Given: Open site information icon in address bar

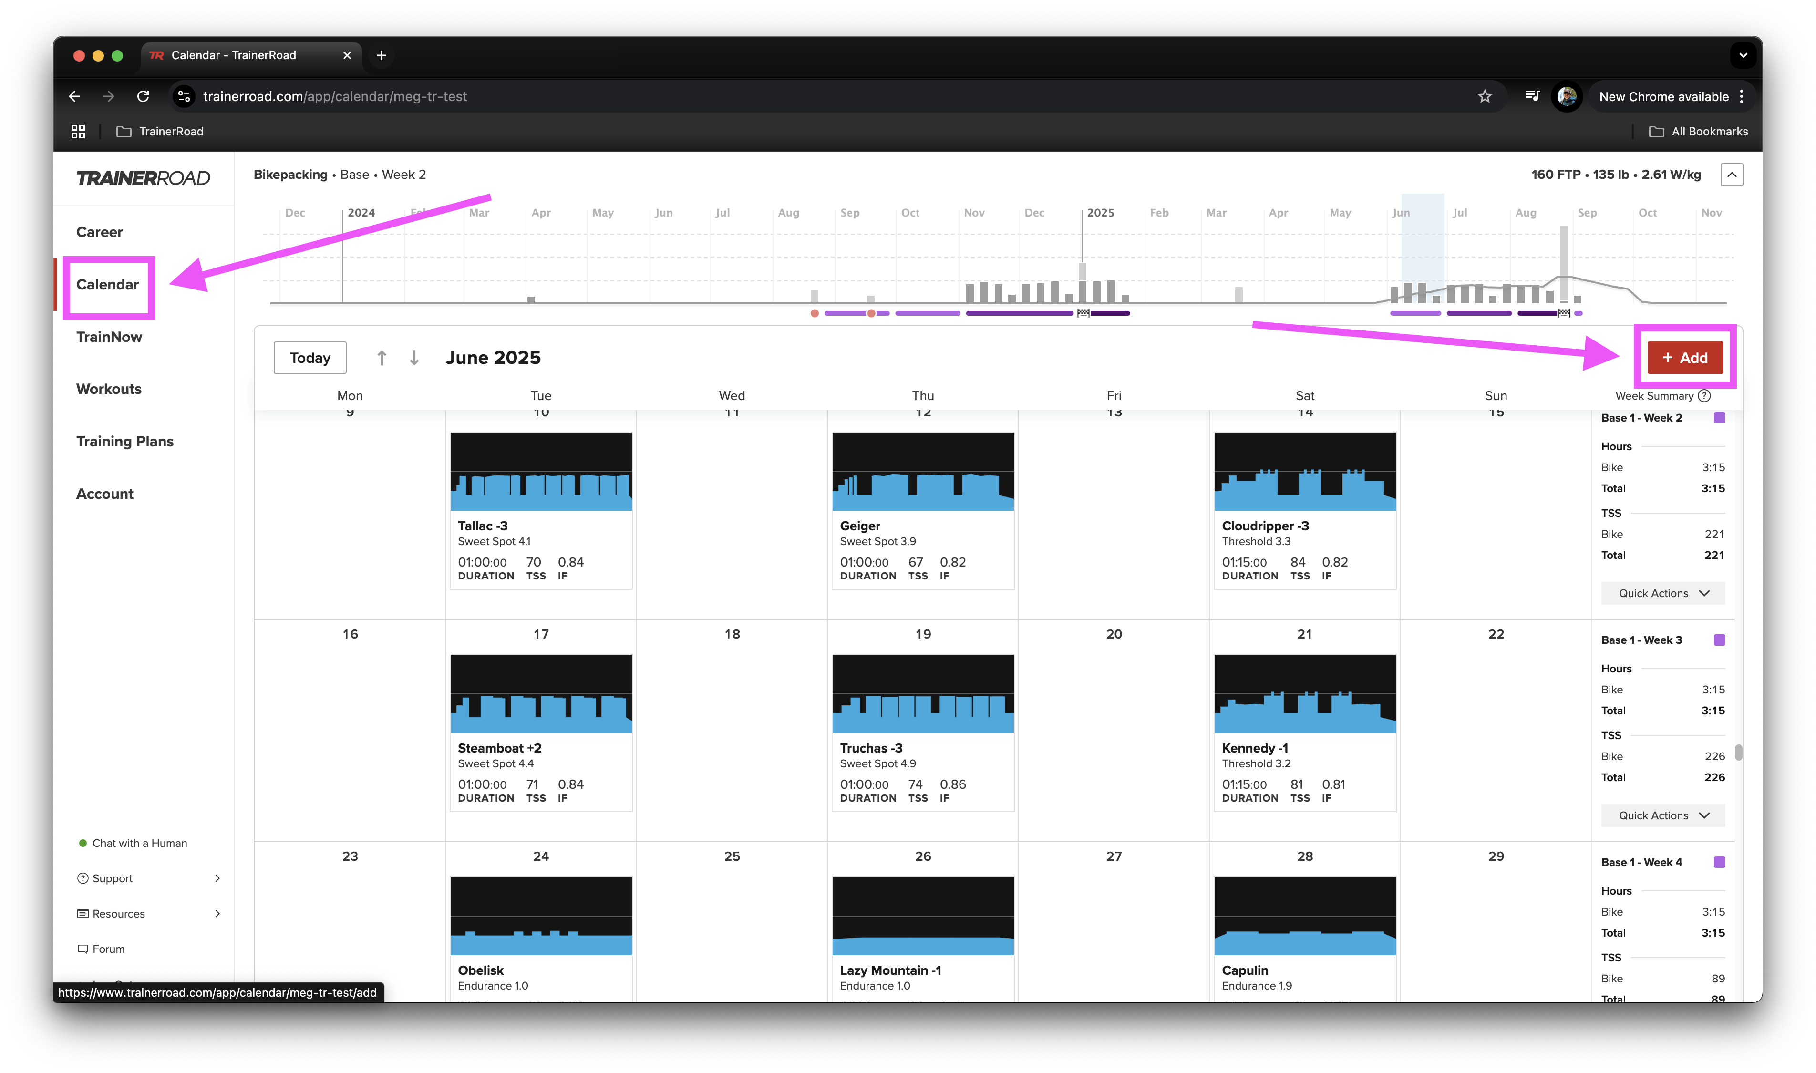Looking at the screenshot, I should (185, 96).
